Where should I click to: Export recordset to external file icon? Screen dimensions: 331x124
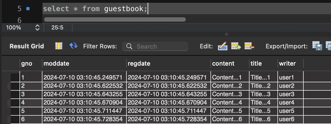[317, 46]
